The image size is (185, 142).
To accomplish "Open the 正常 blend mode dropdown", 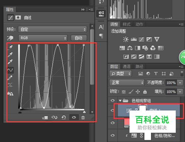I will click(x=127, y=83).
